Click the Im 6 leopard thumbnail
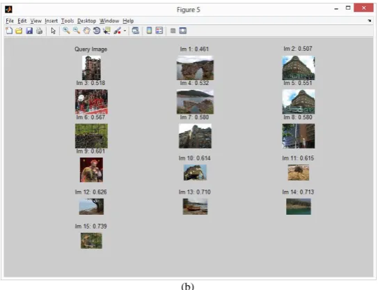This screenshot has width=378, height=290. click(91, 136)
